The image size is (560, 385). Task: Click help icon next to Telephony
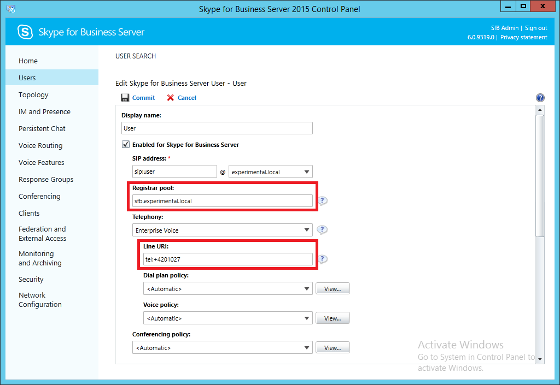pyautogui.click(x=323, y=230)
